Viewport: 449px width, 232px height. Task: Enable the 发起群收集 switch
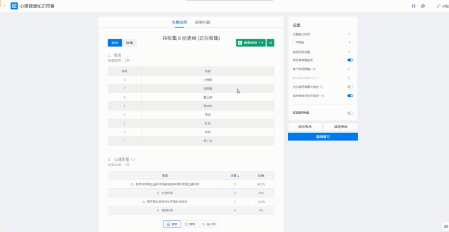(350, 113)
